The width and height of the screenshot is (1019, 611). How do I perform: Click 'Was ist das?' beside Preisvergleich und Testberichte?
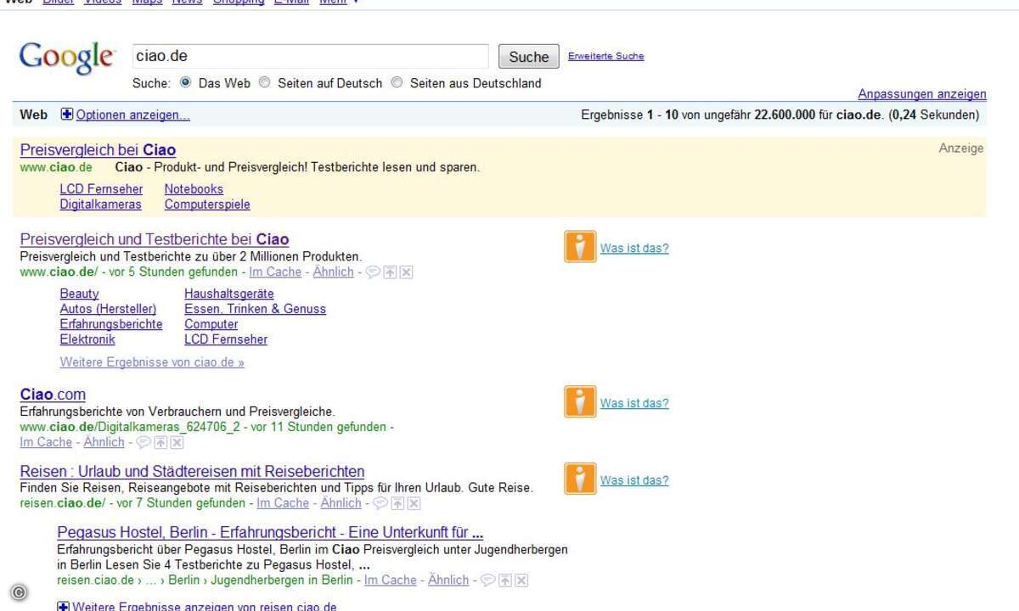coord(634,249)
